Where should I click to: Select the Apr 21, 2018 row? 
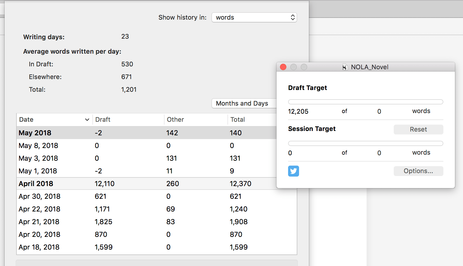[144, 222]
